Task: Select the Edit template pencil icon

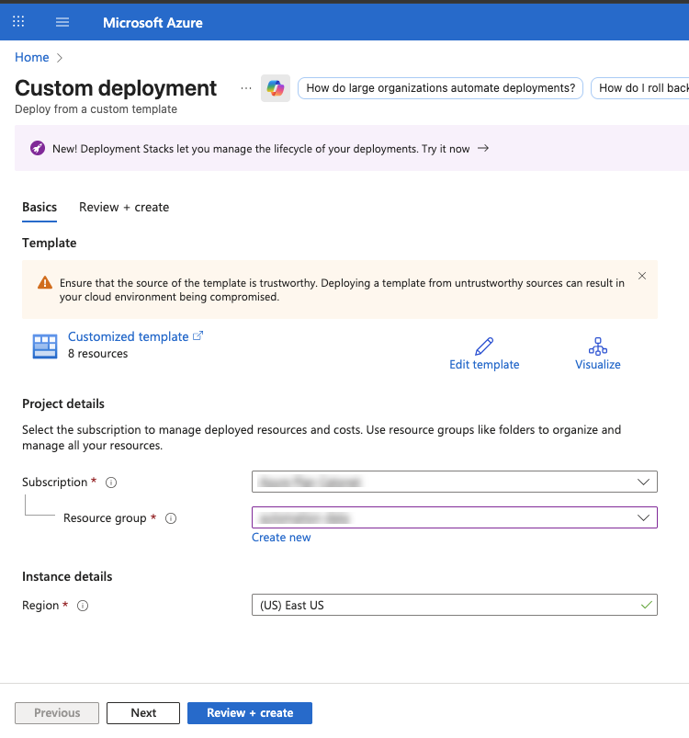Action: [x=484, y=346]
